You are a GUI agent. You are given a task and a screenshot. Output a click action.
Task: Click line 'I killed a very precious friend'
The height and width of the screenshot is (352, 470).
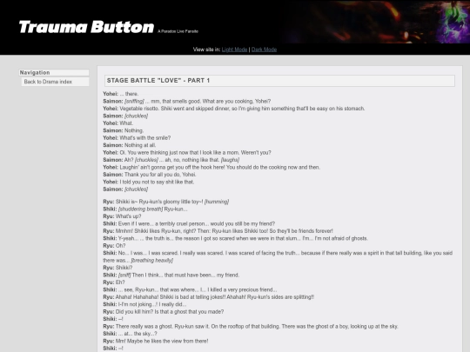point(190,289)
